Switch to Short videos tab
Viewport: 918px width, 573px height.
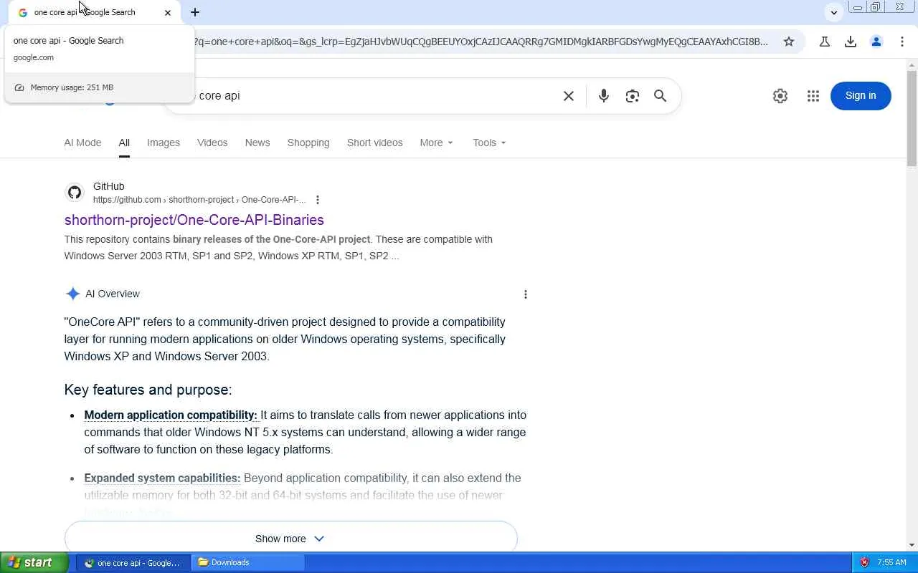point(375,143)
